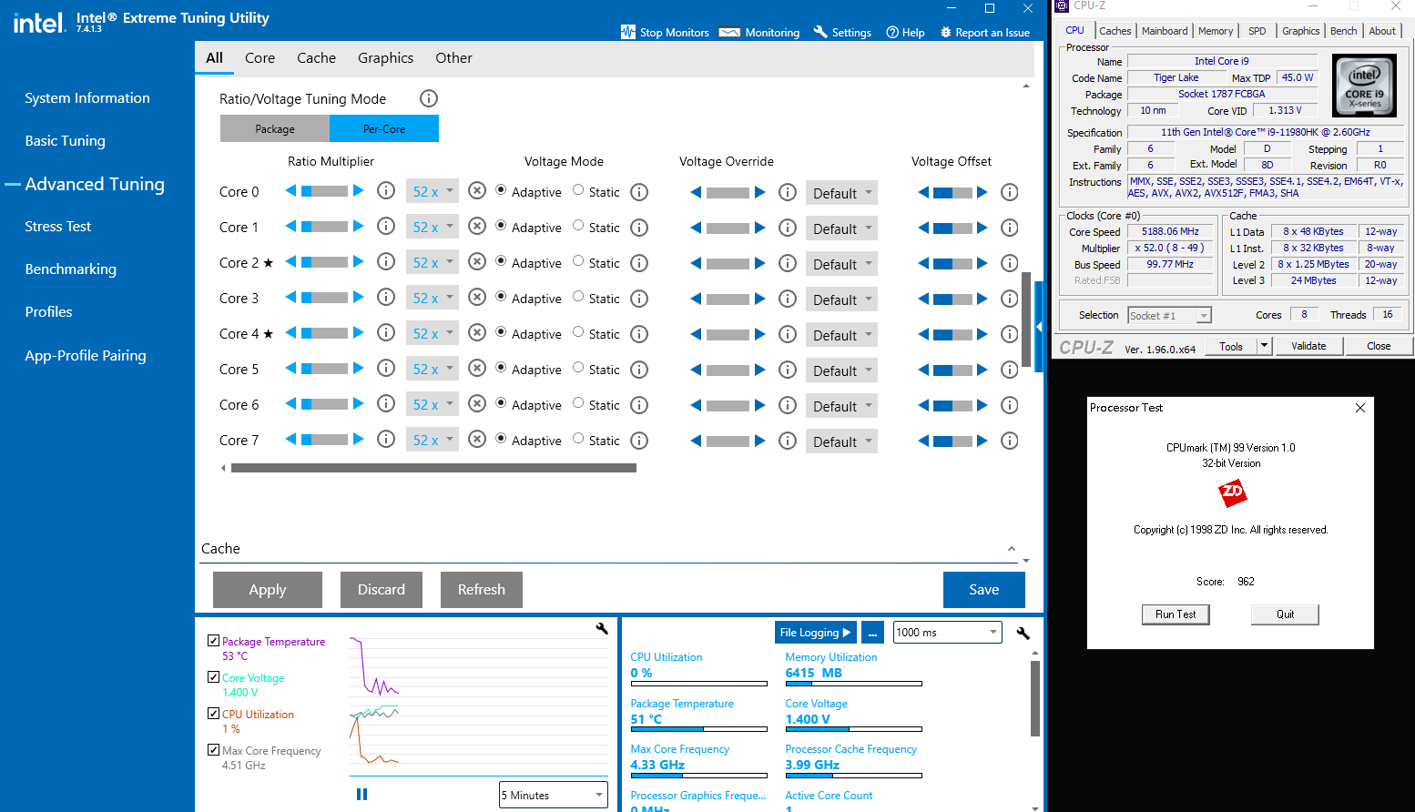This screenshot has height=812, width=1415.
Task: Open CPU-Z Bench tab
Action: pyautogui.click(x=1343, y=31)
